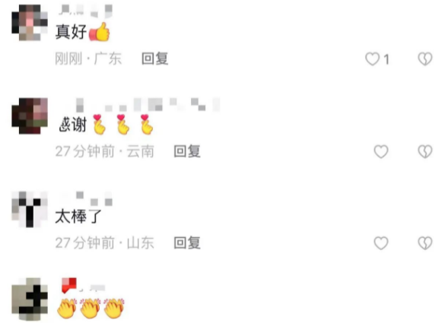Open avatar of the 真好 commenter

point(30,23)
